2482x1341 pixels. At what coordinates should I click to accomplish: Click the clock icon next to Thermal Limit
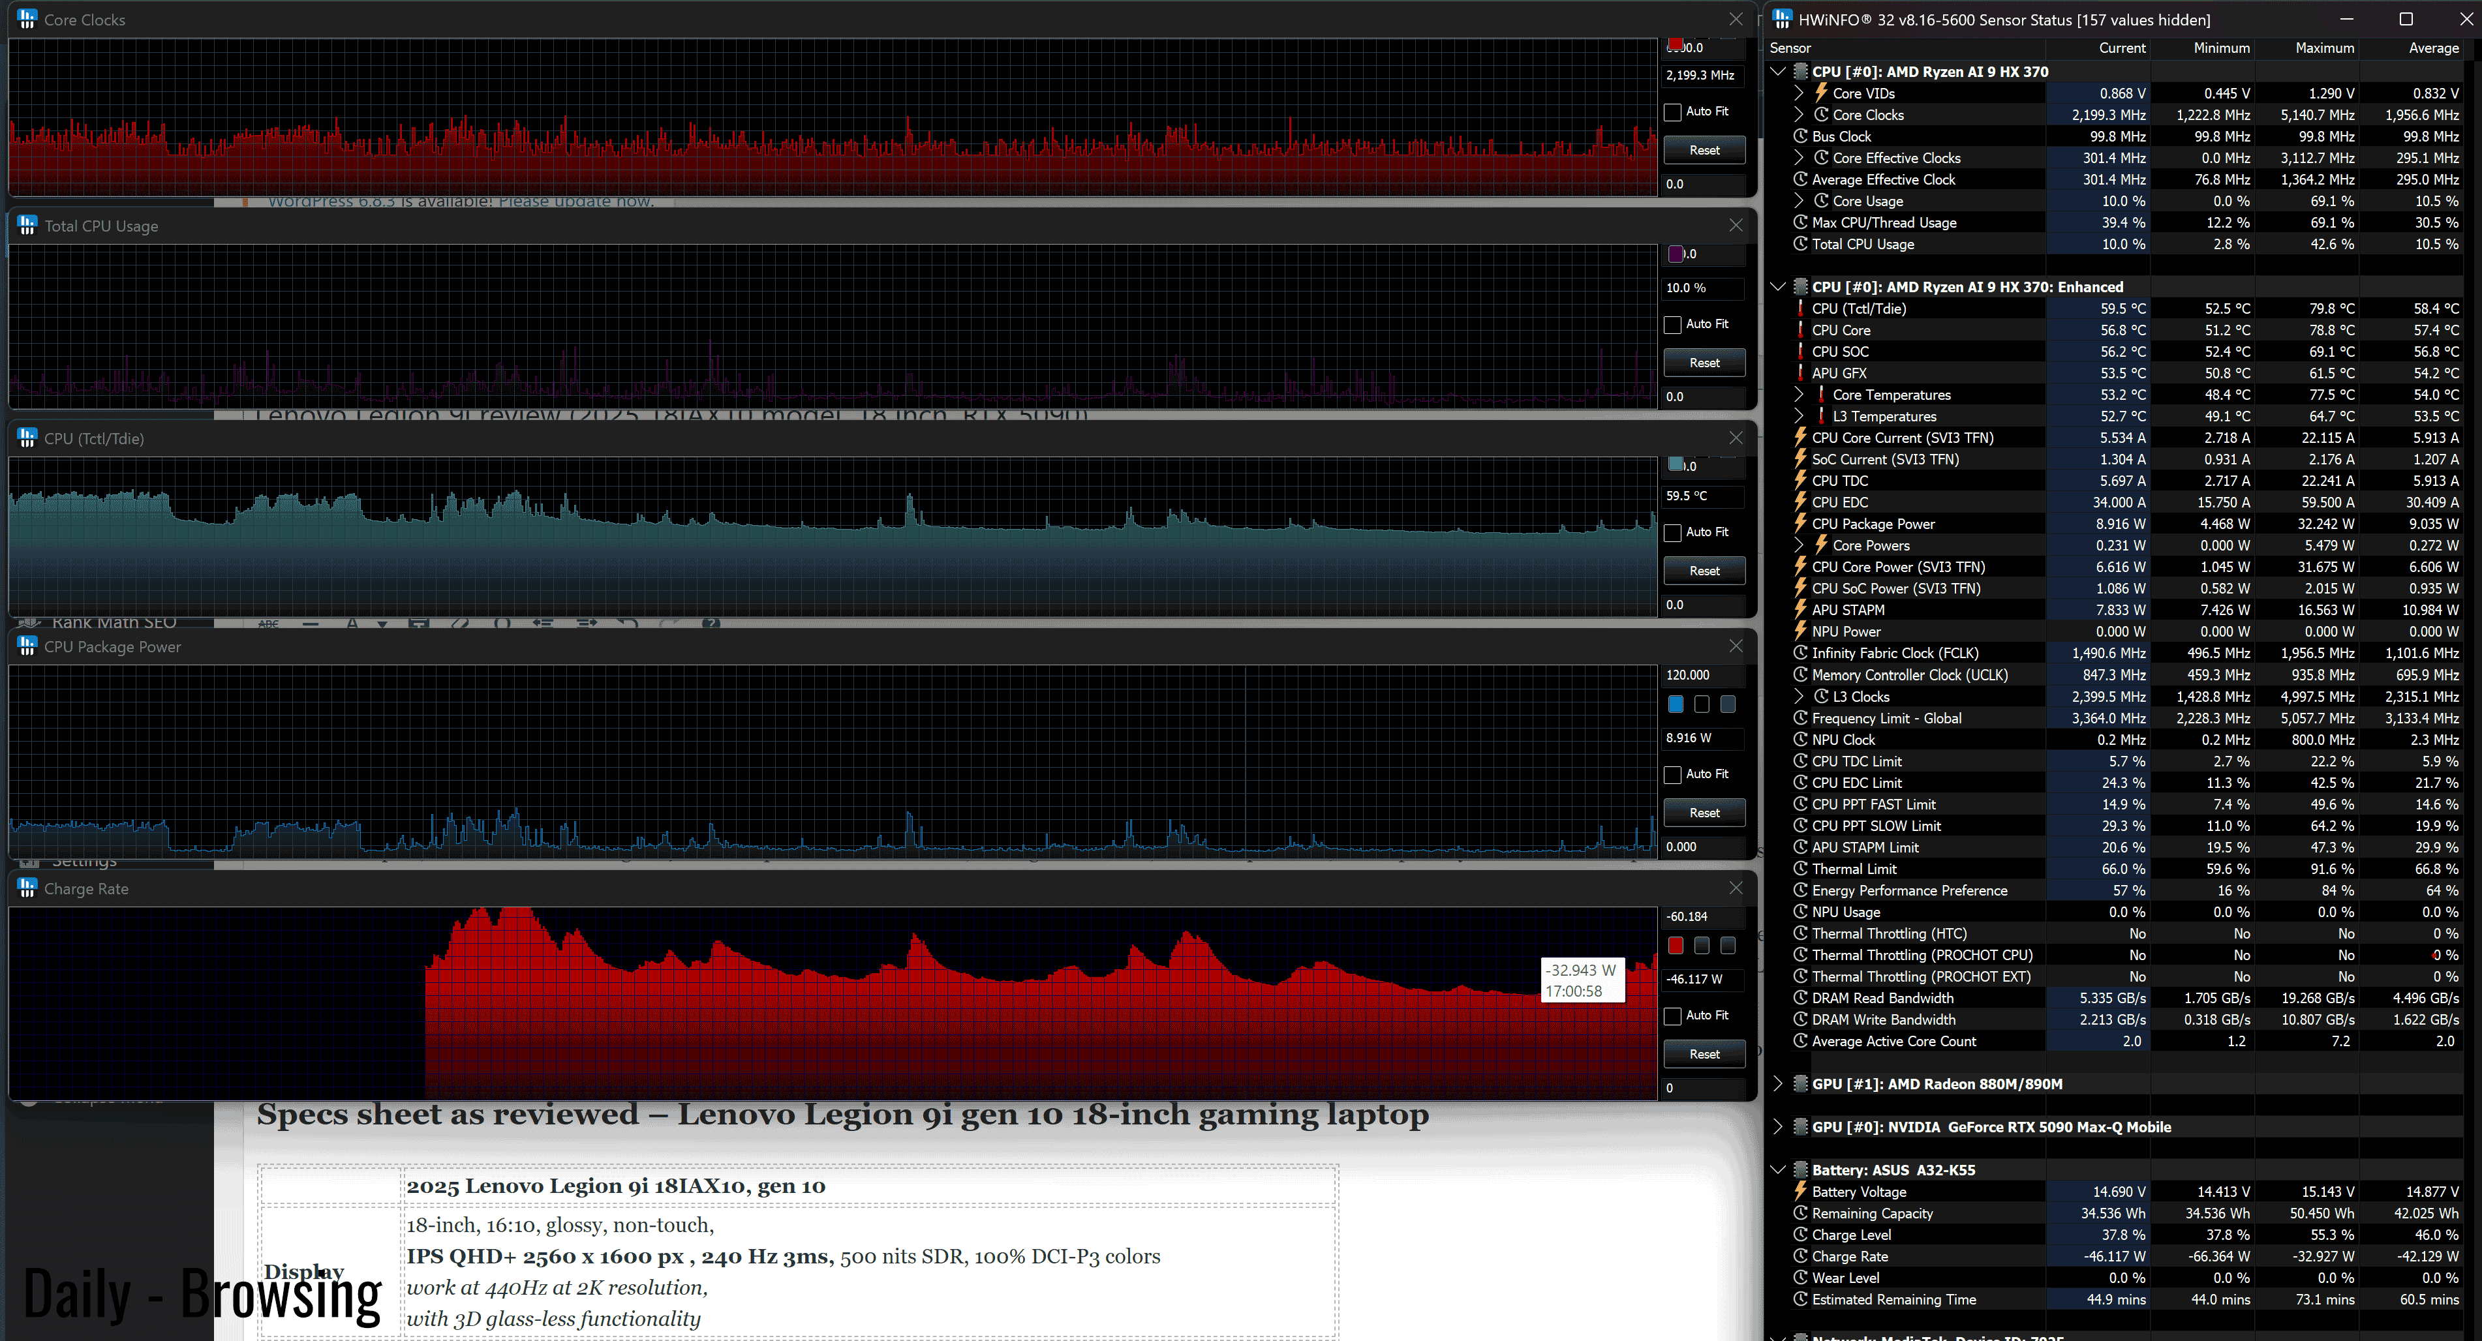pyautogui.click(x=1800, y=869)
